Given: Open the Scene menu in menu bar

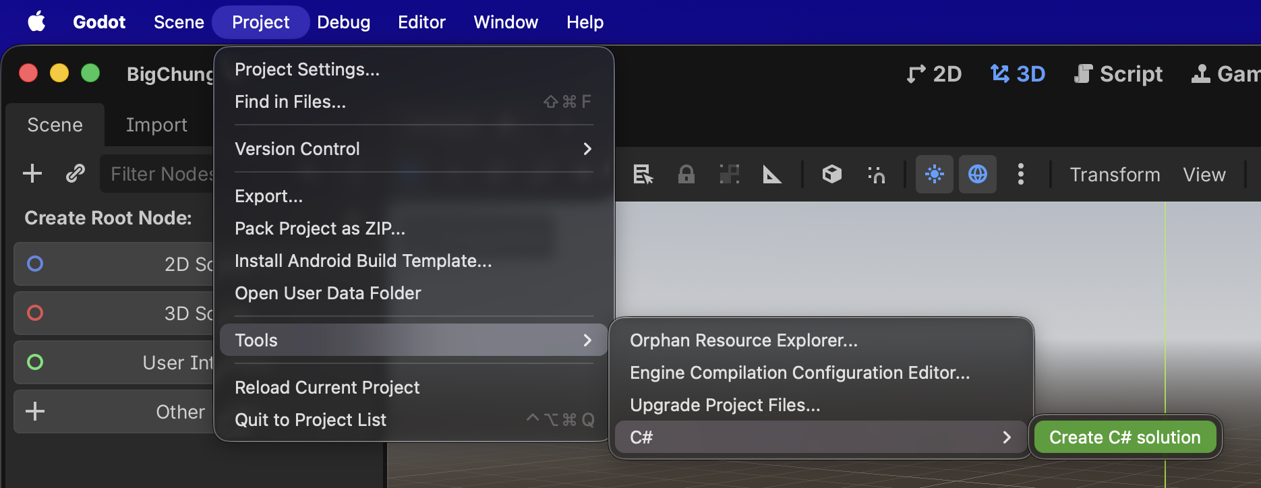Looking at the screenshot, I should pyautogui.click(x=179, y=22).
